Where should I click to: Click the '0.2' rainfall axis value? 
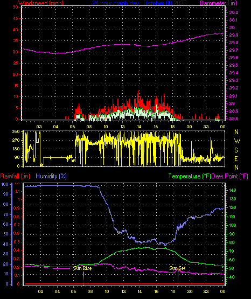[17, 267]
